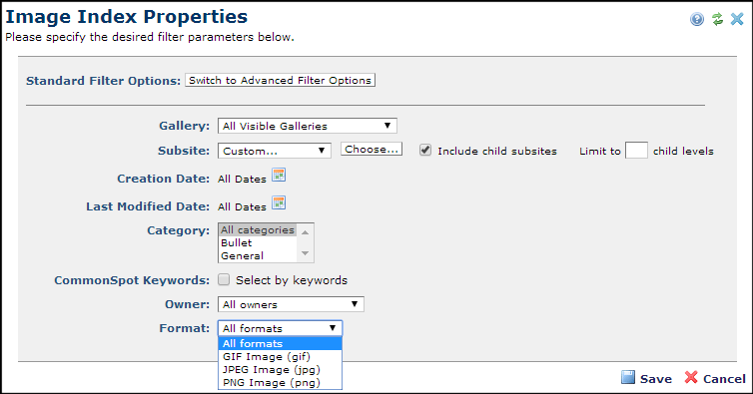
Task: Open the Last Modified Date calendar icon
Action: click(x=279, y=203)
